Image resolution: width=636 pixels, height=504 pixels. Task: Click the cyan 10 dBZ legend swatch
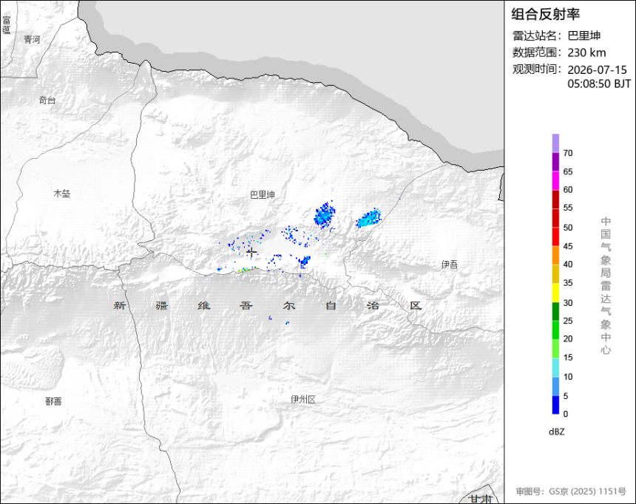tap(555, 368)
